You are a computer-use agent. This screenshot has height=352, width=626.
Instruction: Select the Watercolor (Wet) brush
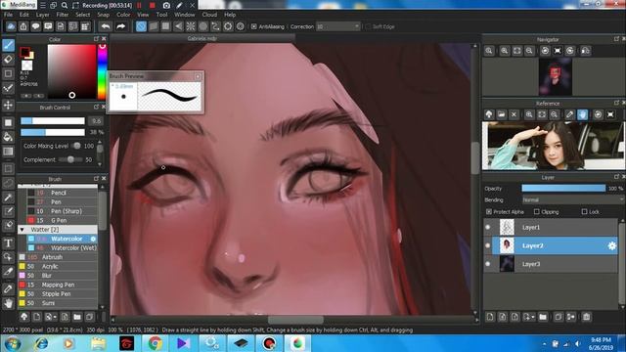(x=62, y=247)
